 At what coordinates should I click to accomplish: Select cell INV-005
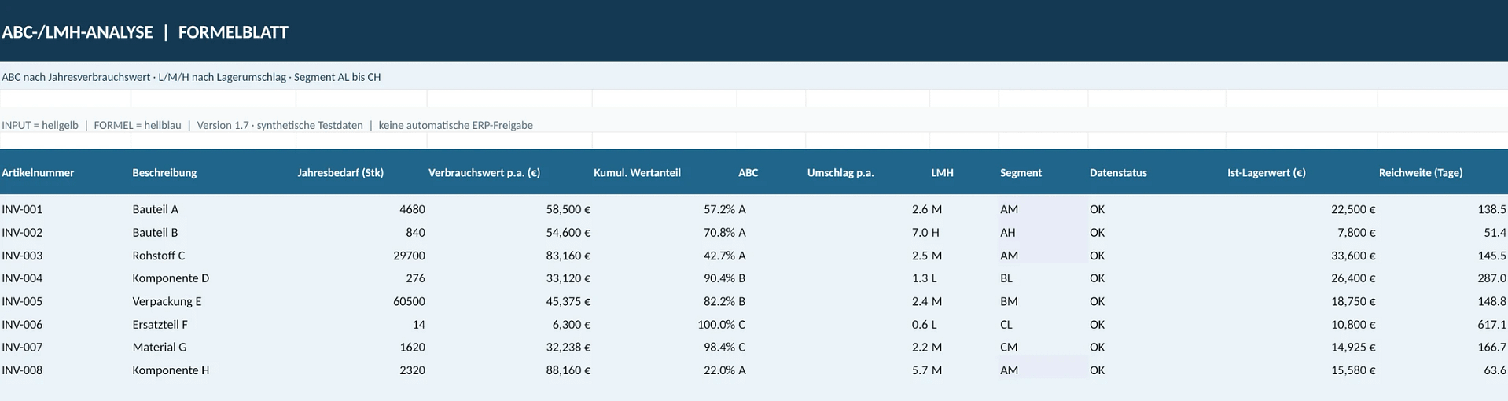pos(65,301)
